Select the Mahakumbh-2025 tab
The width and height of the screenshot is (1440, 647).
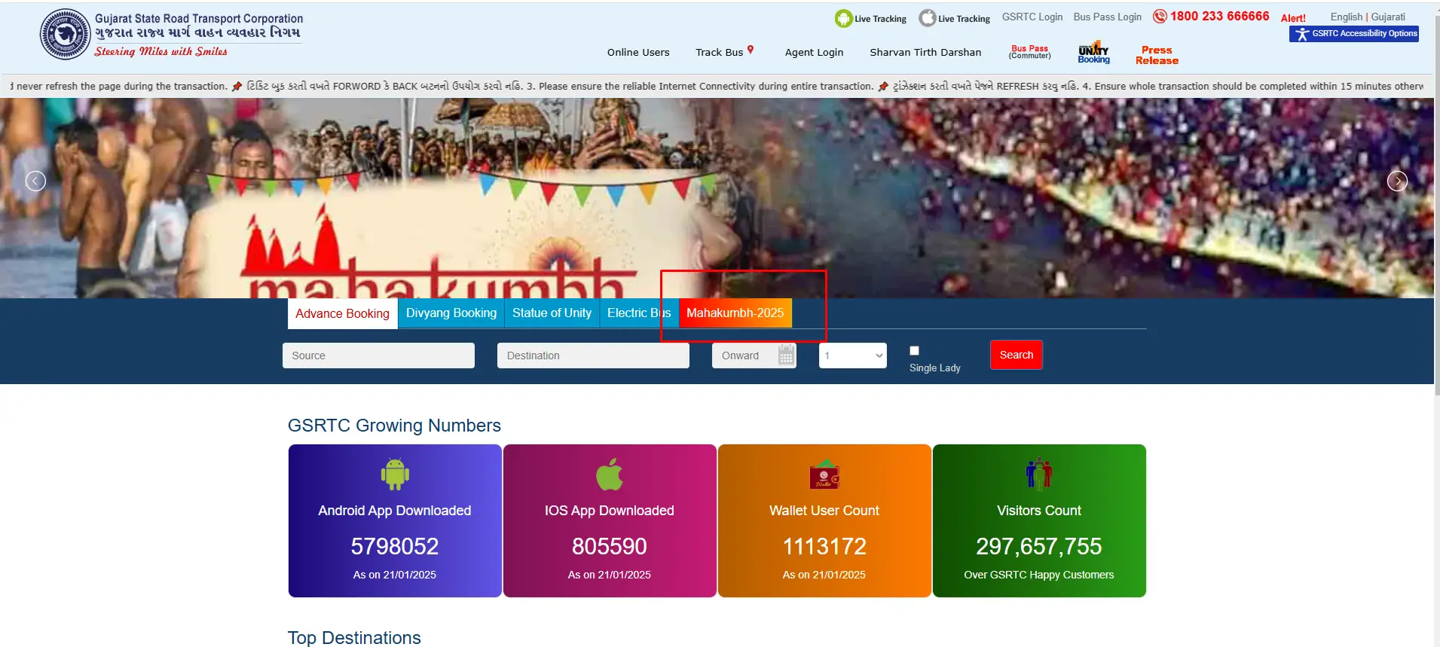tap(735, 313)
